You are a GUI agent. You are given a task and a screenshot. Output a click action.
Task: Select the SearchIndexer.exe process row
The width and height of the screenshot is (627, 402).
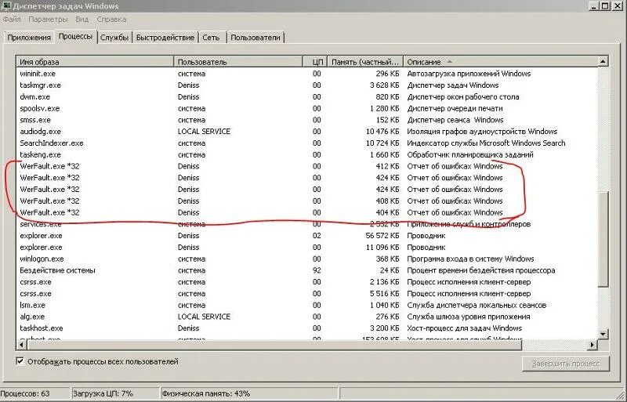(x=307, y=143)
